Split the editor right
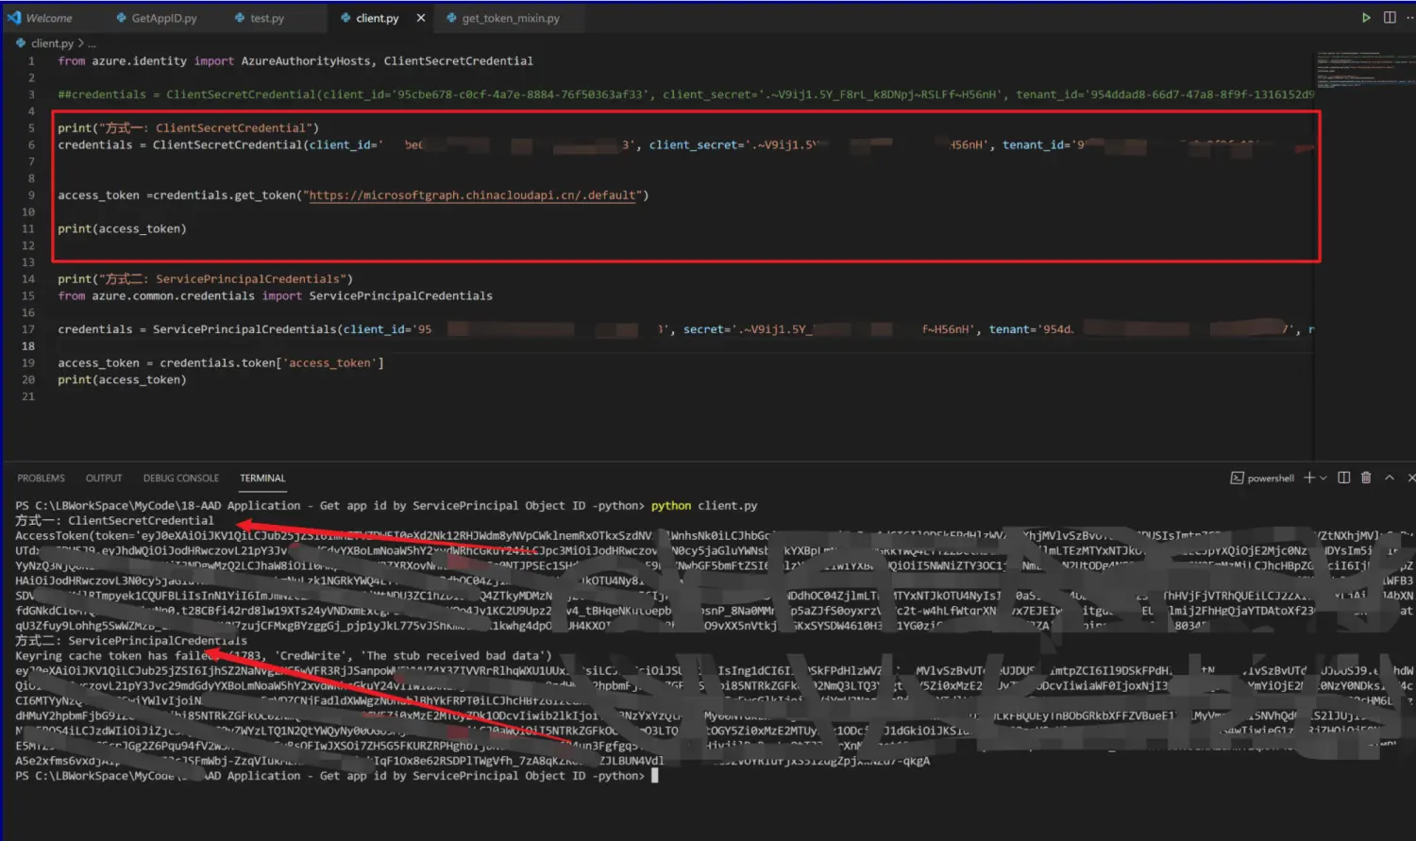This screenshot has width=1416, height=841. click(x=1390, y=18)
